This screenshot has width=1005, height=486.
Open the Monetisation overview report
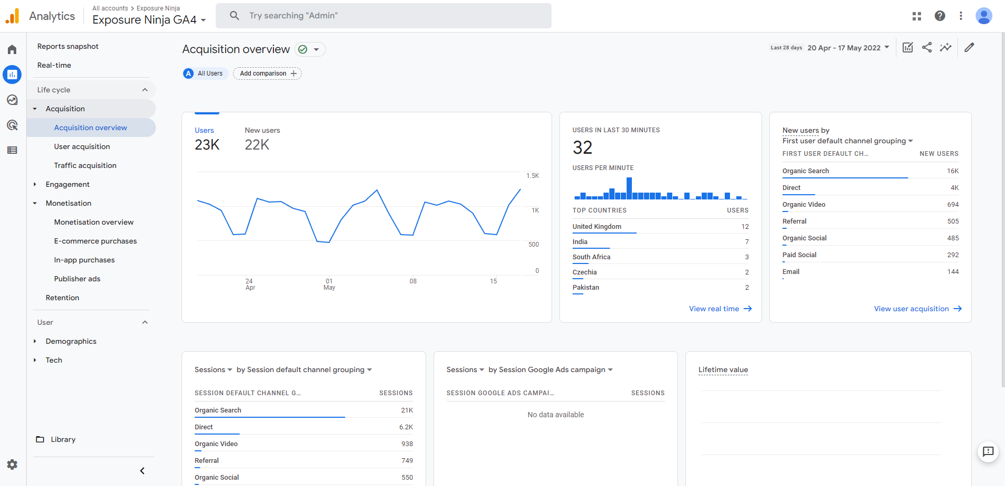click(x=93, y=222)
